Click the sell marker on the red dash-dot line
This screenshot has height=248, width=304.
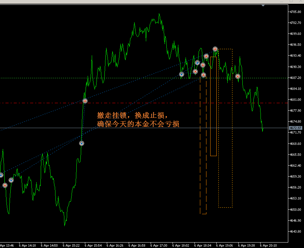[85, 101]
